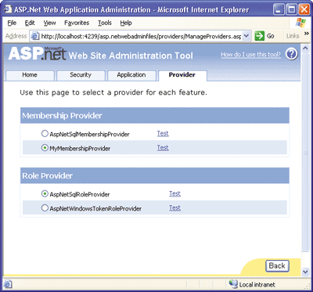Switch to the Security tab

[x=81, y=75]
